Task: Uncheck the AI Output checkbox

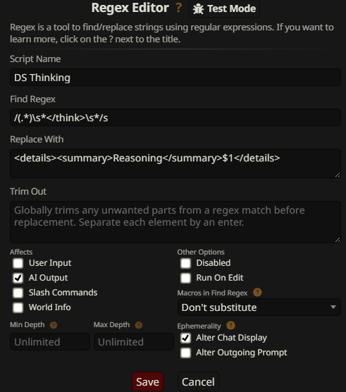Action: coord(18,278)
